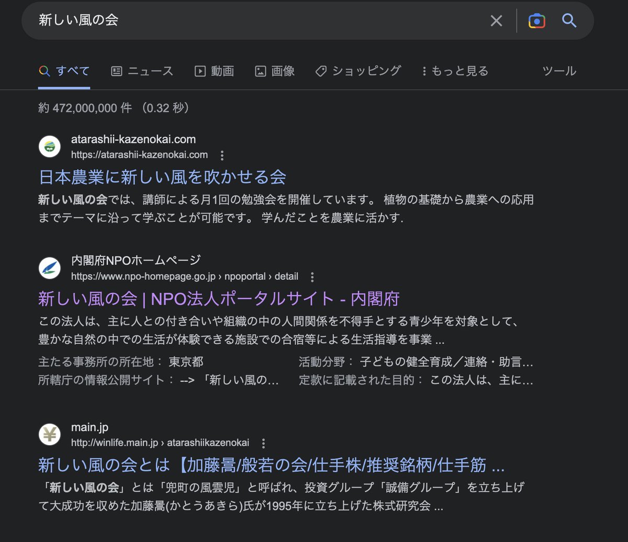
Task: Open more options for winlife.main.jp result
Action: click(x=263, y=443)
